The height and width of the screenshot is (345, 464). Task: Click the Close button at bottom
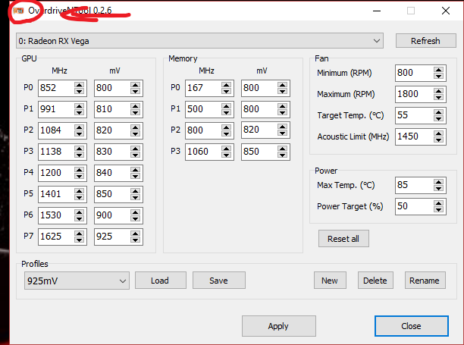[x=412, y=326]
